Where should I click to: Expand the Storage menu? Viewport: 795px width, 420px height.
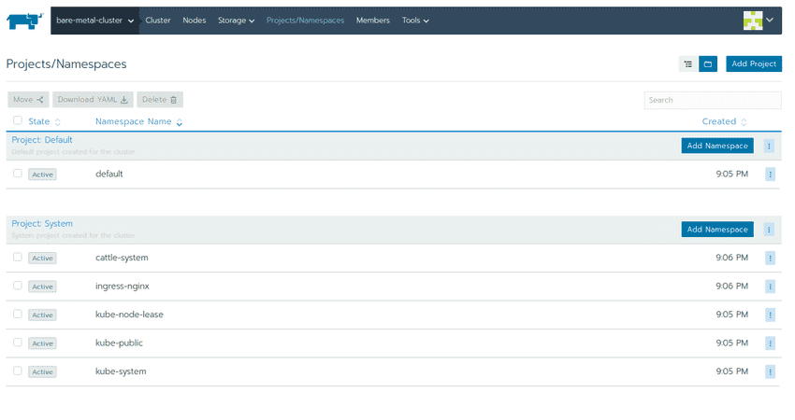point(236,21)
